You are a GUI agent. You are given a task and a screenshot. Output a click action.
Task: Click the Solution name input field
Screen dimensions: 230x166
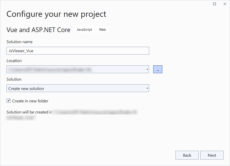[x=78, y=51]
